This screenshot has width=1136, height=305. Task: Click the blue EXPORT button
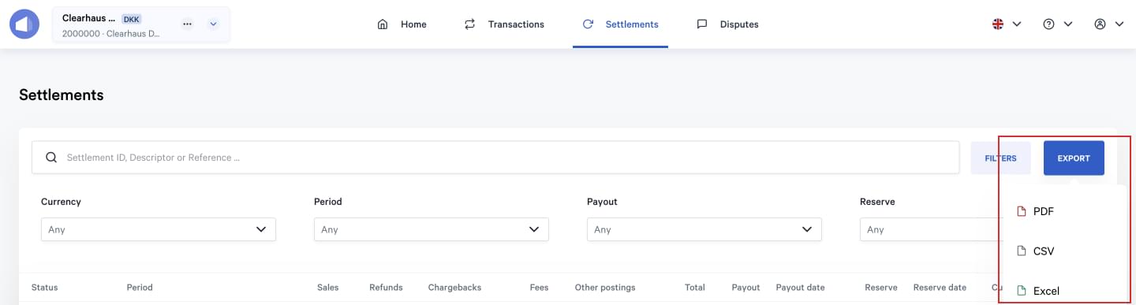(x=1074, y=158)
